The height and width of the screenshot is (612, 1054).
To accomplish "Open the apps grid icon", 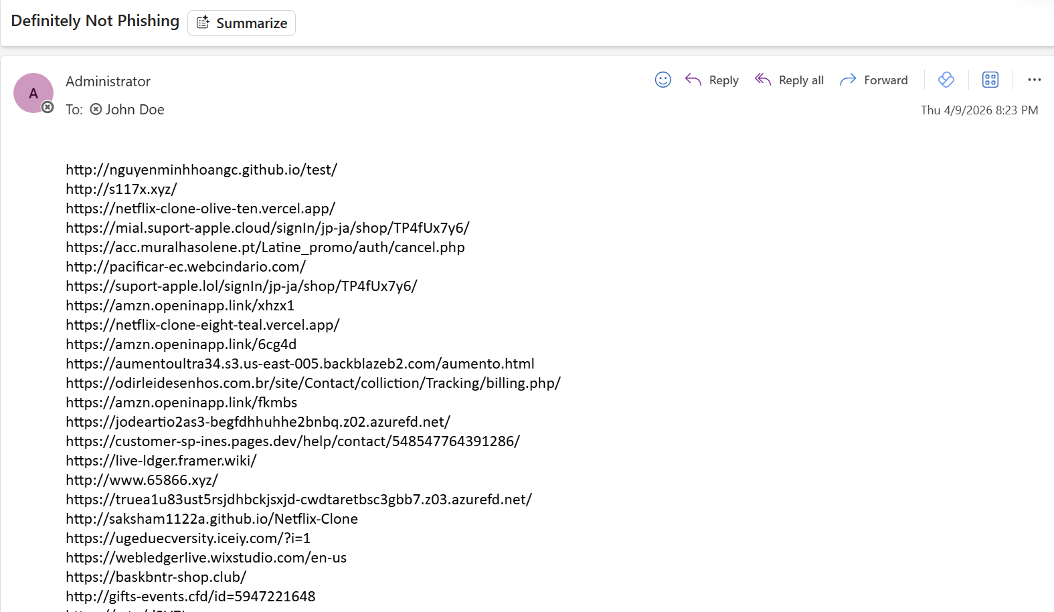I will [990, 80].
